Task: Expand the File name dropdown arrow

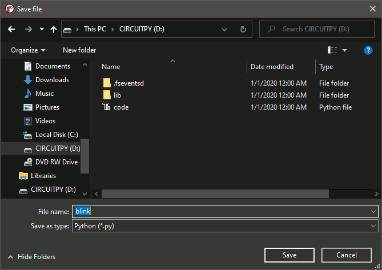Action: [373, 212]
